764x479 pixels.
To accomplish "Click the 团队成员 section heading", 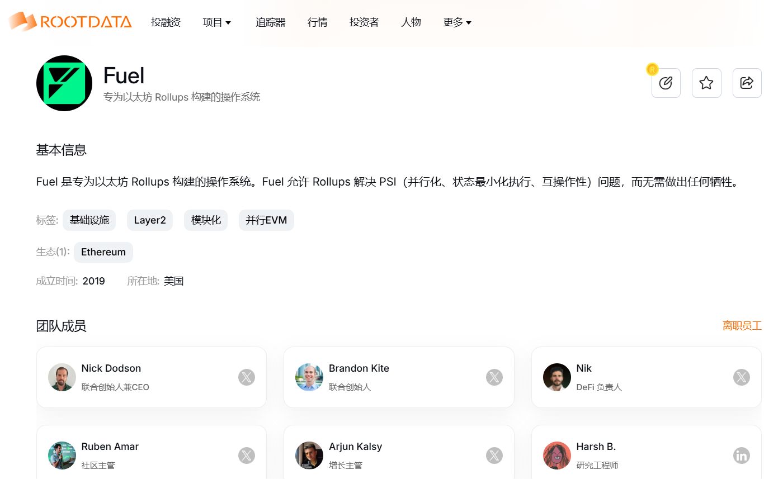I will click(x=62, y=326).
